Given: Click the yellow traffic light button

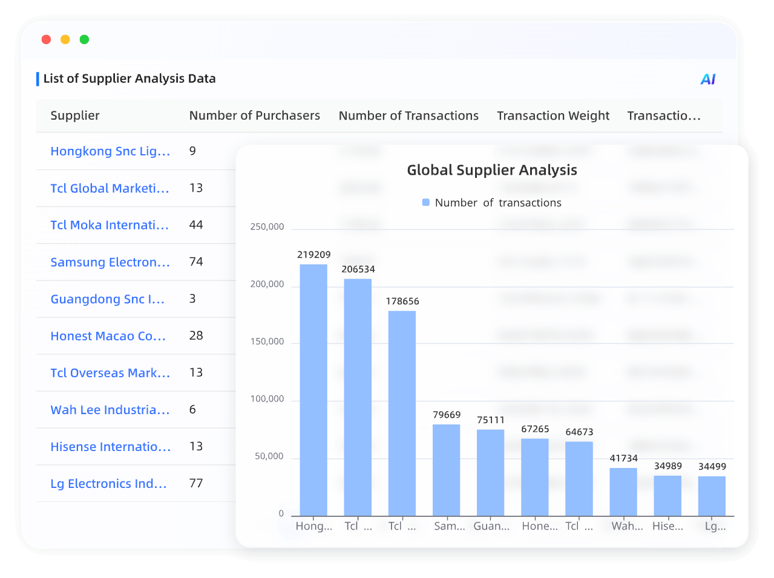Looking at the screenshot, I should pos(65,39).
